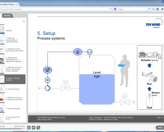Viewport: 164px width, 132px height.
Task: Open the Agenda slide
Action: (x=13, y=31)
